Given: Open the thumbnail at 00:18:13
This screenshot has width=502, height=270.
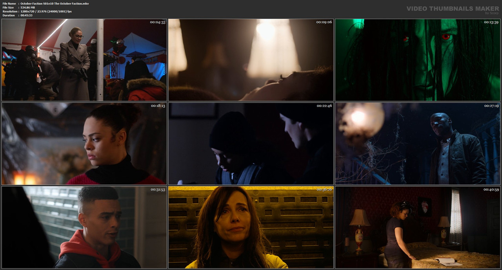Looking at the screenshot, I should tap(84, 144).
